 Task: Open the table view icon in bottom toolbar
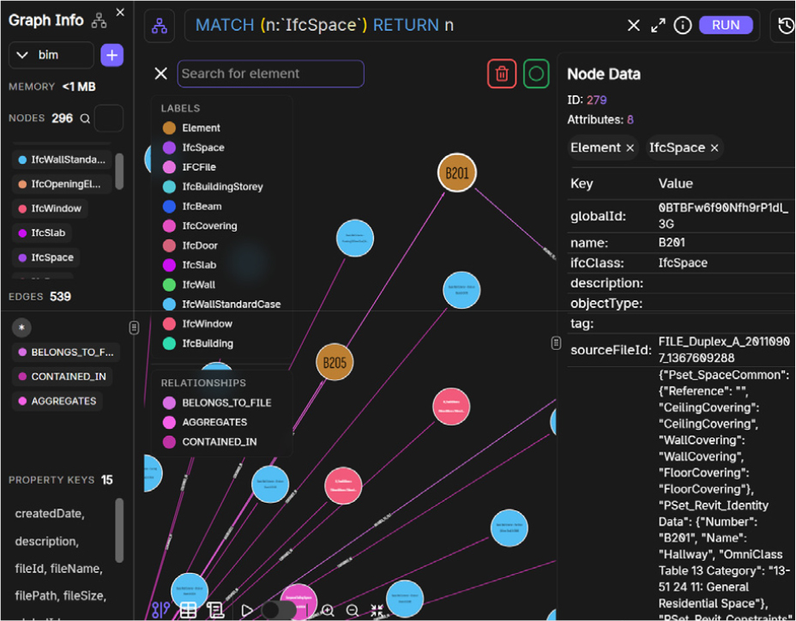(x=189, y=610)
